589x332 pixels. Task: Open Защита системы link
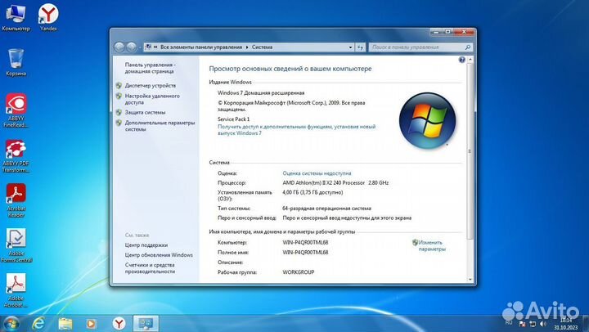(145, 112)
